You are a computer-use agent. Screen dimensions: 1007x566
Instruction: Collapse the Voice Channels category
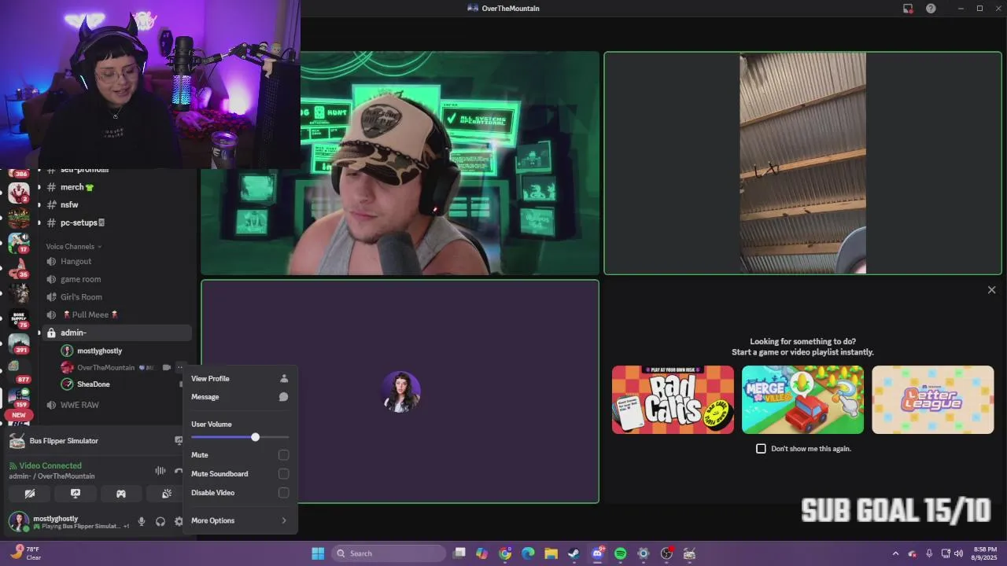click(x=74, y=247)
